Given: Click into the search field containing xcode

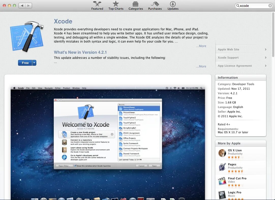Looking at the screenshot, I should [254, 6].
